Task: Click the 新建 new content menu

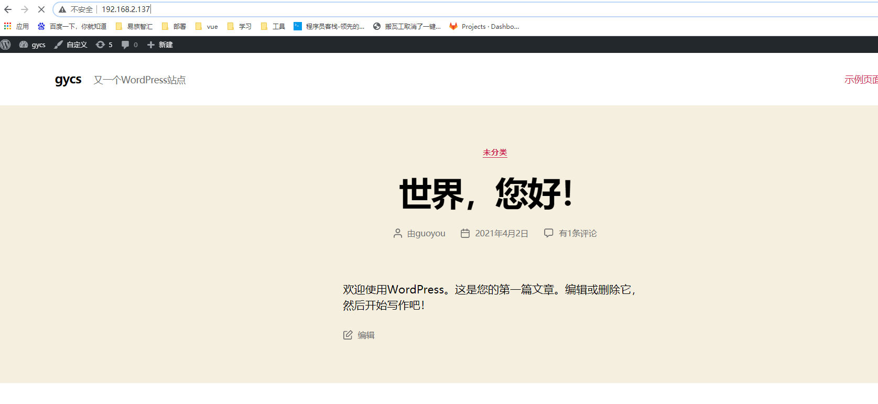Action: 160,45
